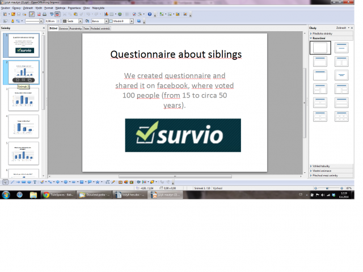Toggle AutoSpellcheck icon in toolbar

point(57,14)
